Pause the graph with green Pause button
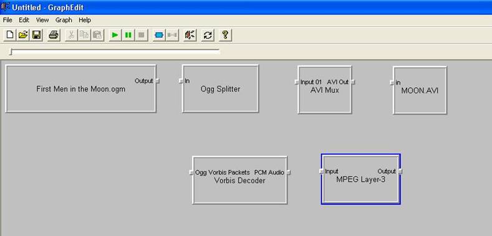Viewport: 492px width, 236px height. click(128, 35)
